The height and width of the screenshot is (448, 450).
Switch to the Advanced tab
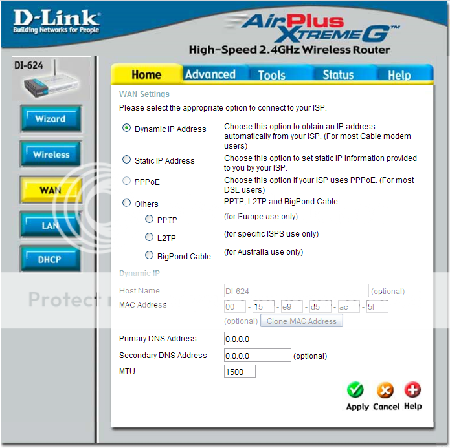tap(210, 74)
